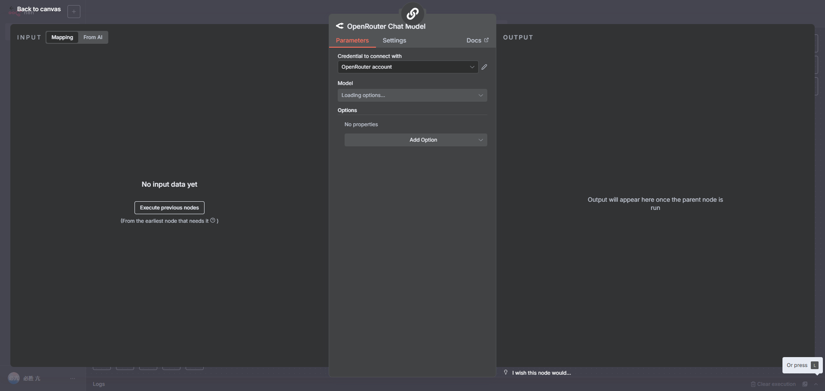Expand the Add Option dropdown

(416, 140)
